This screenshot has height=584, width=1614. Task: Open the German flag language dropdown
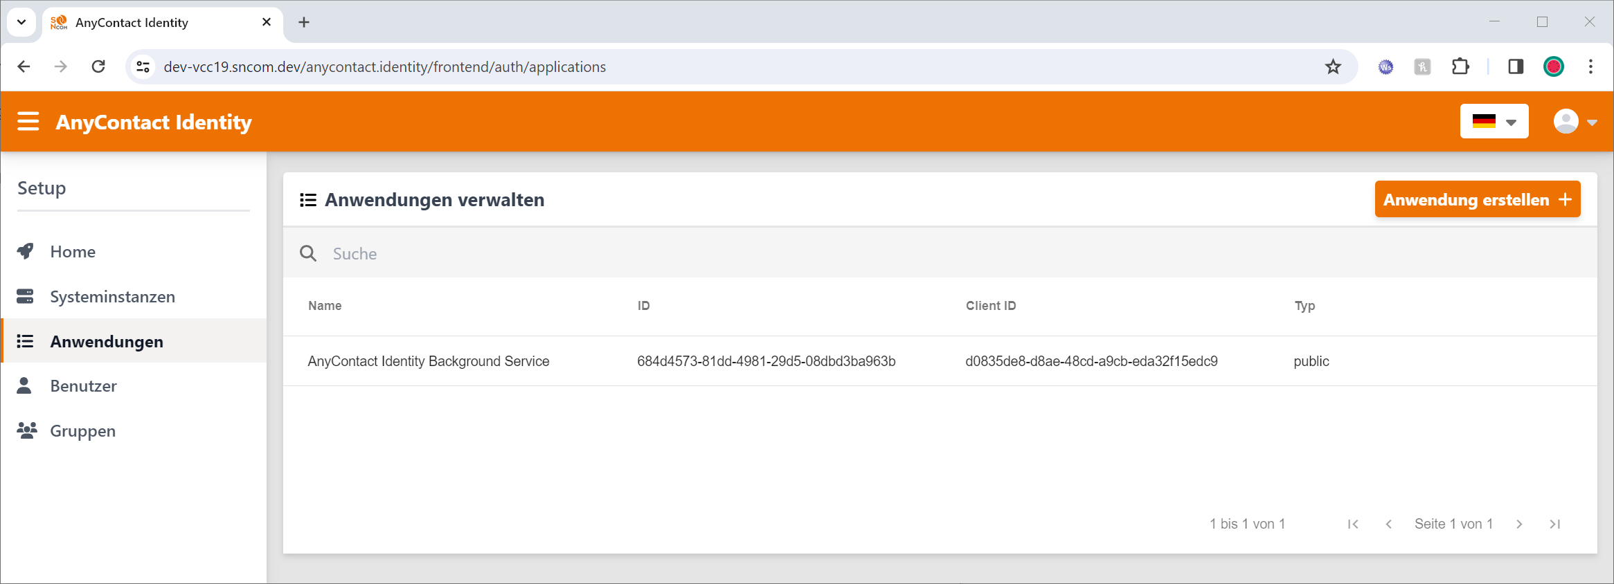1494,122
